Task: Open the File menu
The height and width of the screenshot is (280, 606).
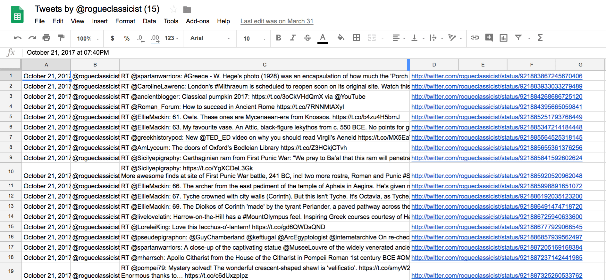Action: click(x=40, y=21)
